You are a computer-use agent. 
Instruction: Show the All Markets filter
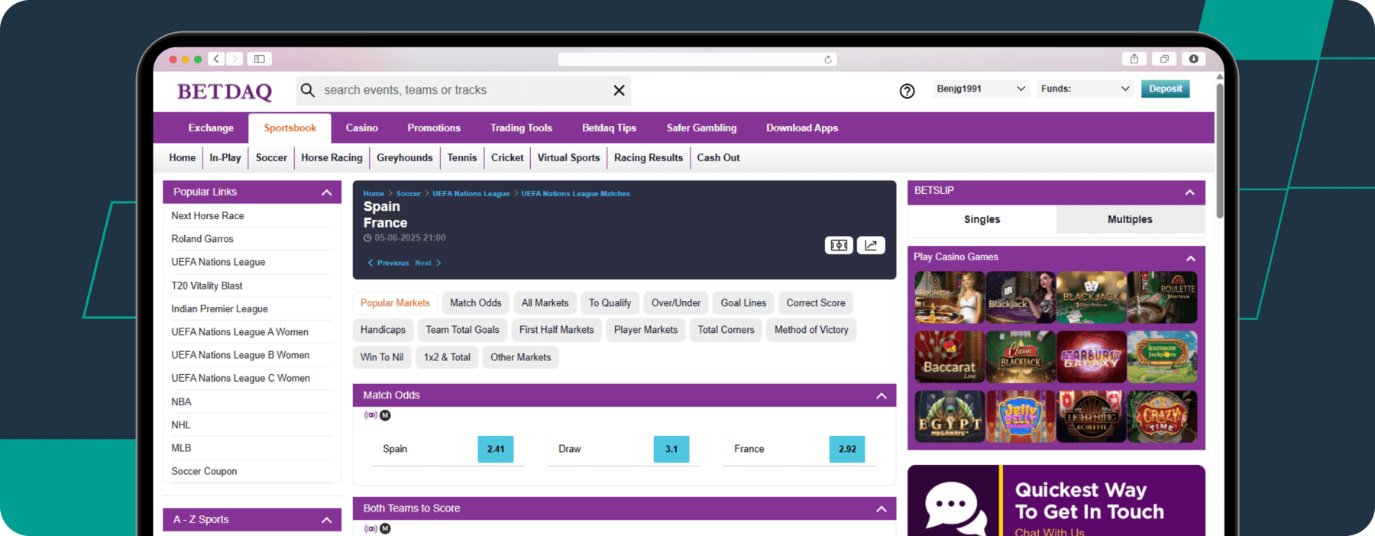[x=545, y=303]
